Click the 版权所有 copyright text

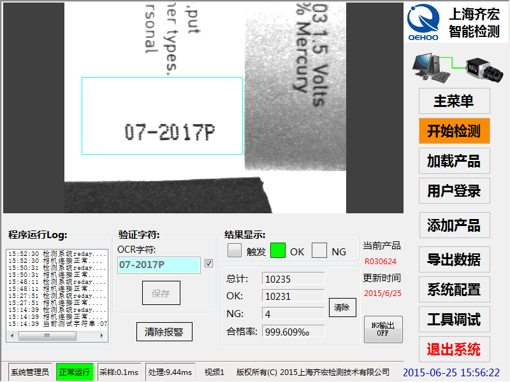click(x=313, y=372)
